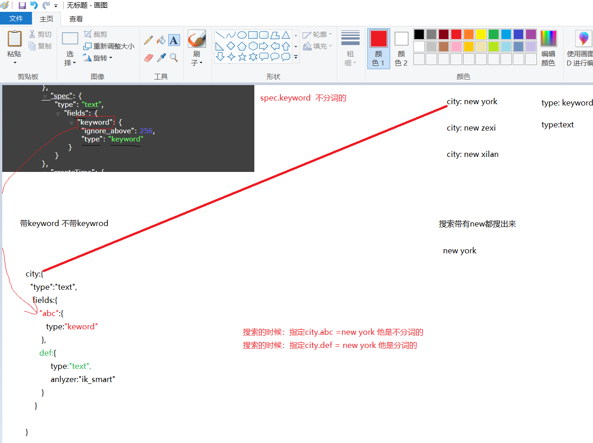Click the 裁剪 (Crop) button
Screen dimensions: 593x443
96,34
